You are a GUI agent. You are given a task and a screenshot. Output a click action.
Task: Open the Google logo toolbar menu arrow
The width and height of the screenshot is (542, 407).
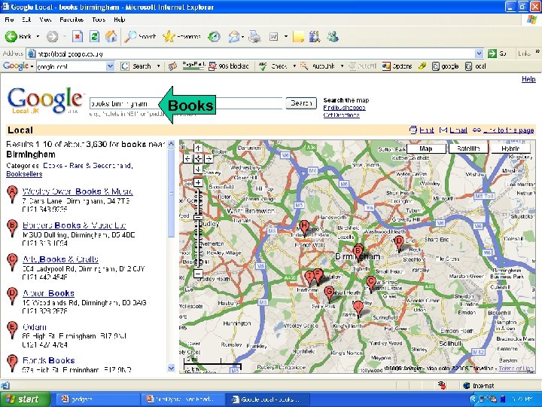[x=32, y=66]
